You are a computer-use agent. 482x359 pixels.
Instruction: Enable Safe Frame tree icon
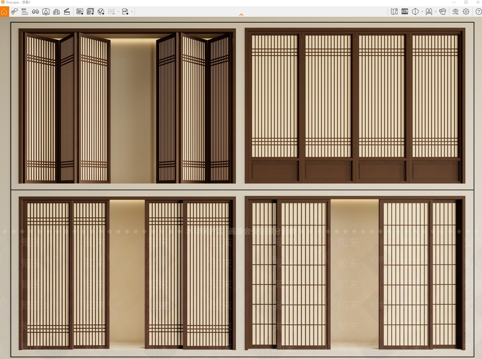[46, 12]
